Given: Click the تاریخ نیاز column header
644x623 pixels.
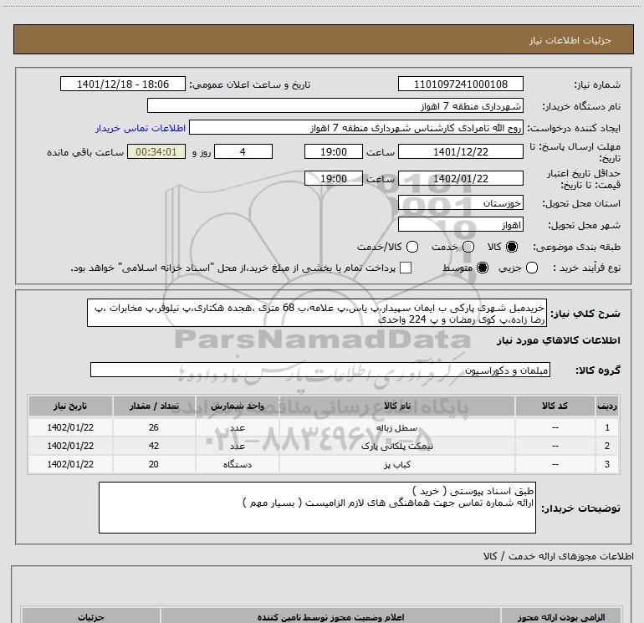Looking at the screenshot, I should [x=70, y=406].
